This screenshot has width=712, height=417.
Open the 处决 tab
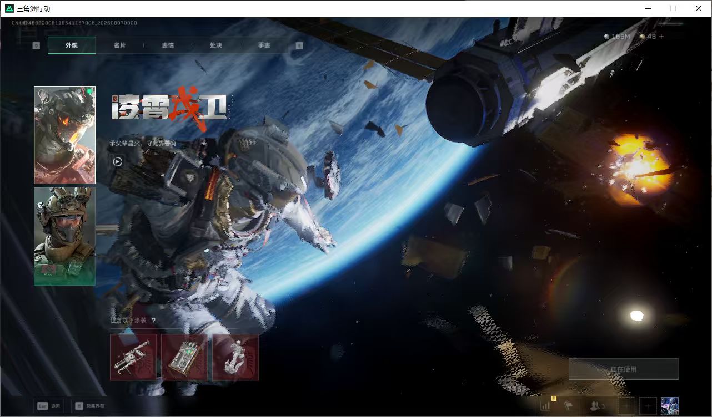pyautogui.click(x=215, y=45)
